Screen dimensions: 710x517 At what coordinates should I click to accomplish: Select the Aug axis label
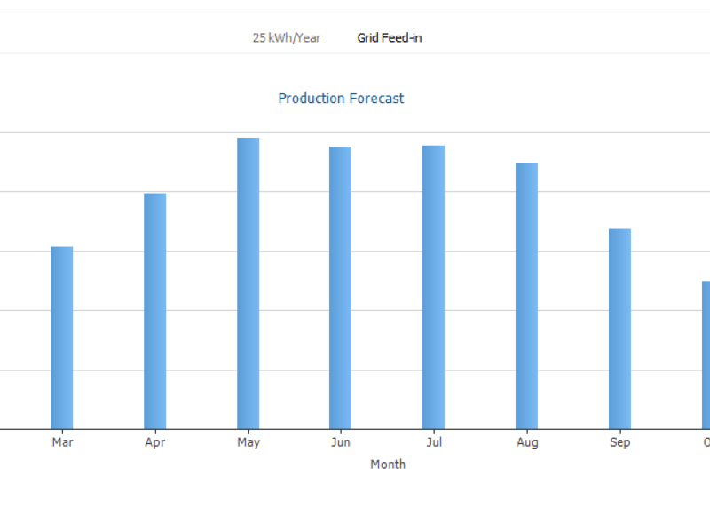click(x=527, y=442)
